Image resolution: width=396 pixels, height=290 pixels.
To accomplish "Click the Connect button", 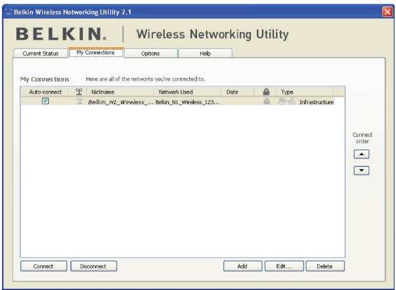I will point(43,266).
